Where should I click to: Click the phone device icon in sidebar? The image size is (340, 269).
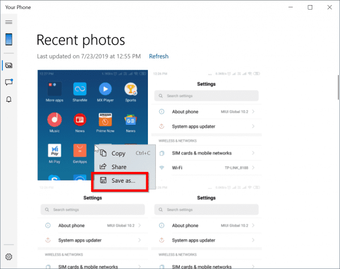[x=8, y=39]
